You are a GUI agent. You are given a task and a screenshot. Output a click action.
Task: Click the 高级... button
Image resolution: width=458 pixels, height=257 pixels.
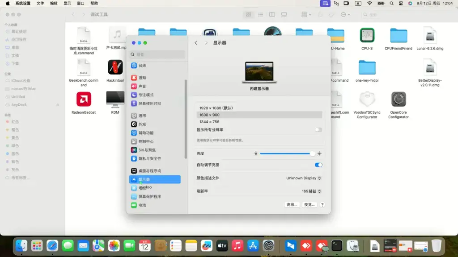tap(292, 205)
